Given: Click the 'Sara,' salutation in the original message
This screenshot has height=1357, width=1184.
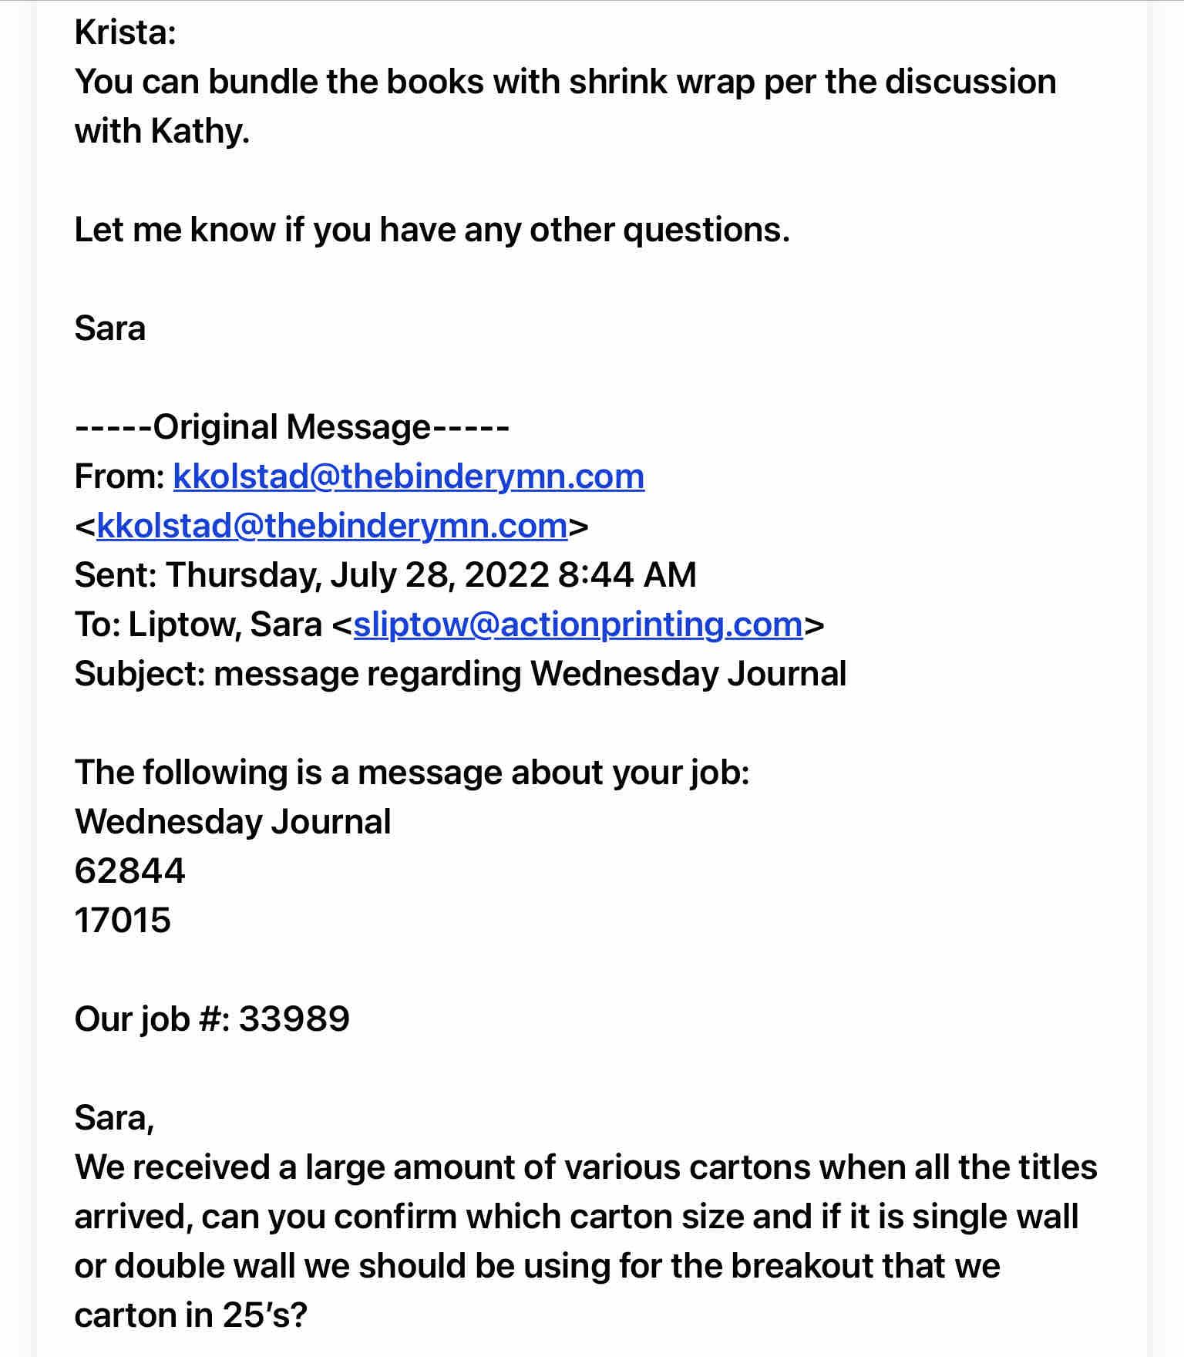Looking at the screenshot, I should point(114,1118).
